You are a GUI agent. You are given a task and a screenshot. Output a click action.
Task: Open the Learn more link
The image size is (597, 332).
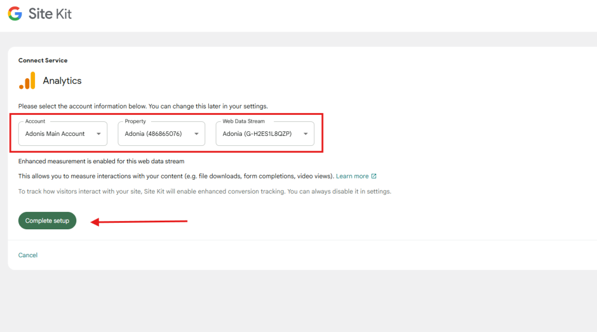point(352,176)
